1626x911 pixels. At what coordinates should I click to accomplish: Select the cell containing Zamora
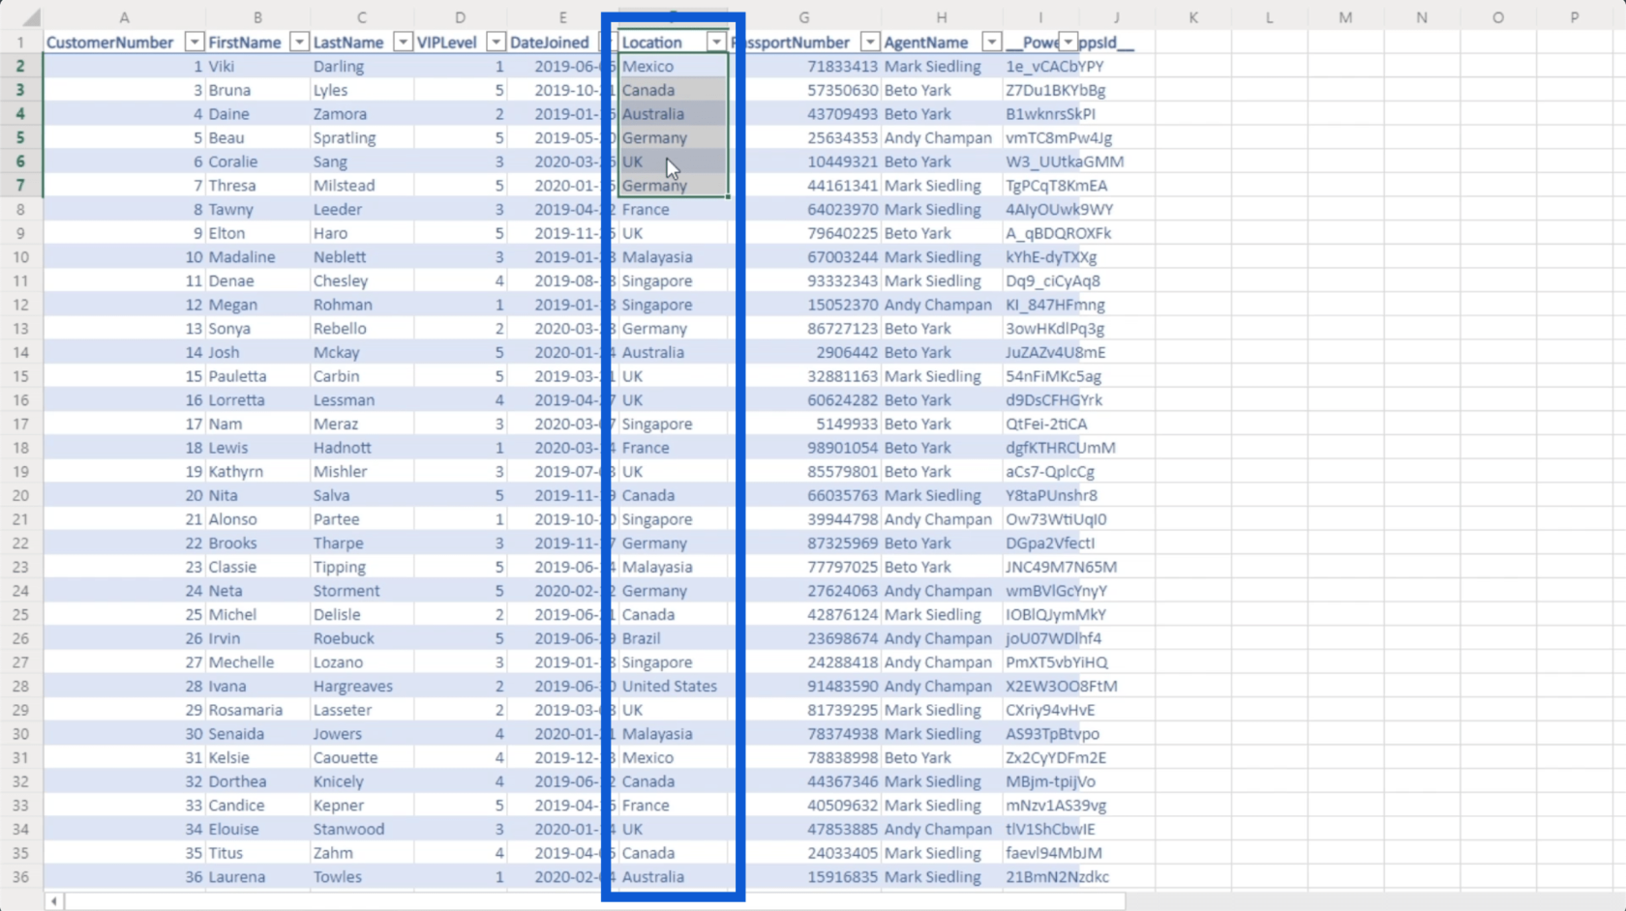coord(361,113)
